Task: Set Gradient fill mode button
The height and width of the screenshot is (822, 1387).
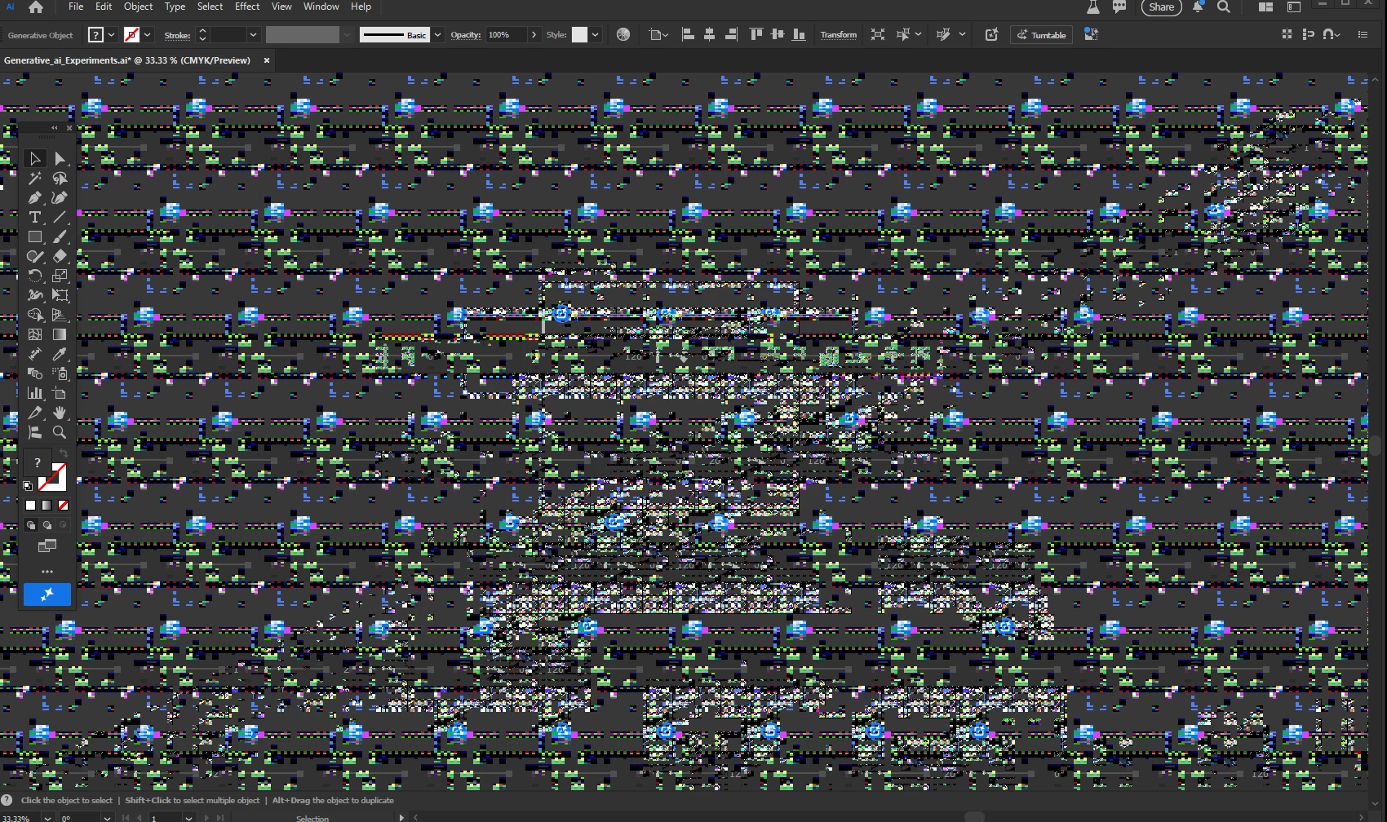Action: coord(47,506)
